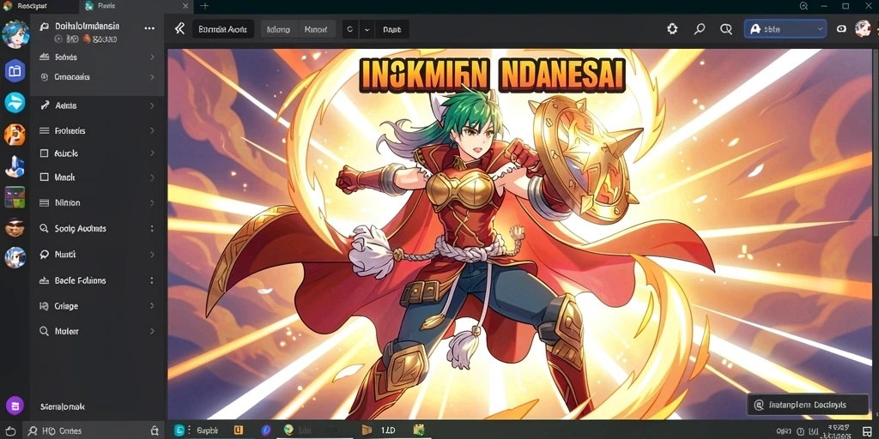
Task: Expand the Mack row chevron
Action: (x=152, y=177)
